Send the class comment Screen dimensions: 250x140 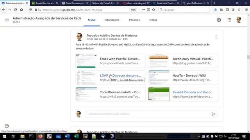click(x=214, y=114)
